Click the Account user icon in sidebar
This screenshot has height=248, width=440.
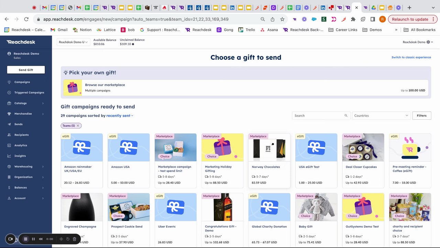[9, 198]
